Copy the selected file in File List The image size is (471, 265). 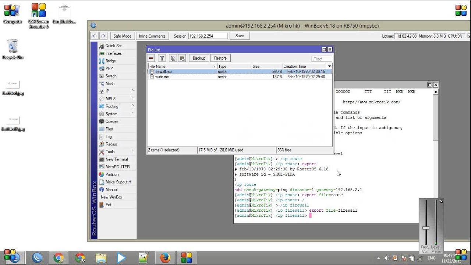(173, 58)
